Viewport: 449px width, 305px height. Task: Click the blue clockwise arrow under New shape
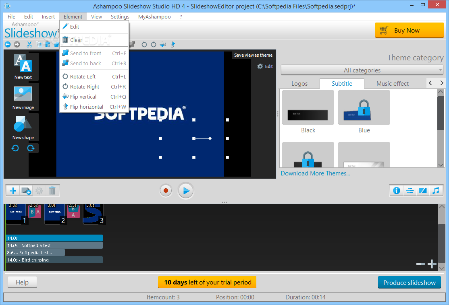[31, 148]
